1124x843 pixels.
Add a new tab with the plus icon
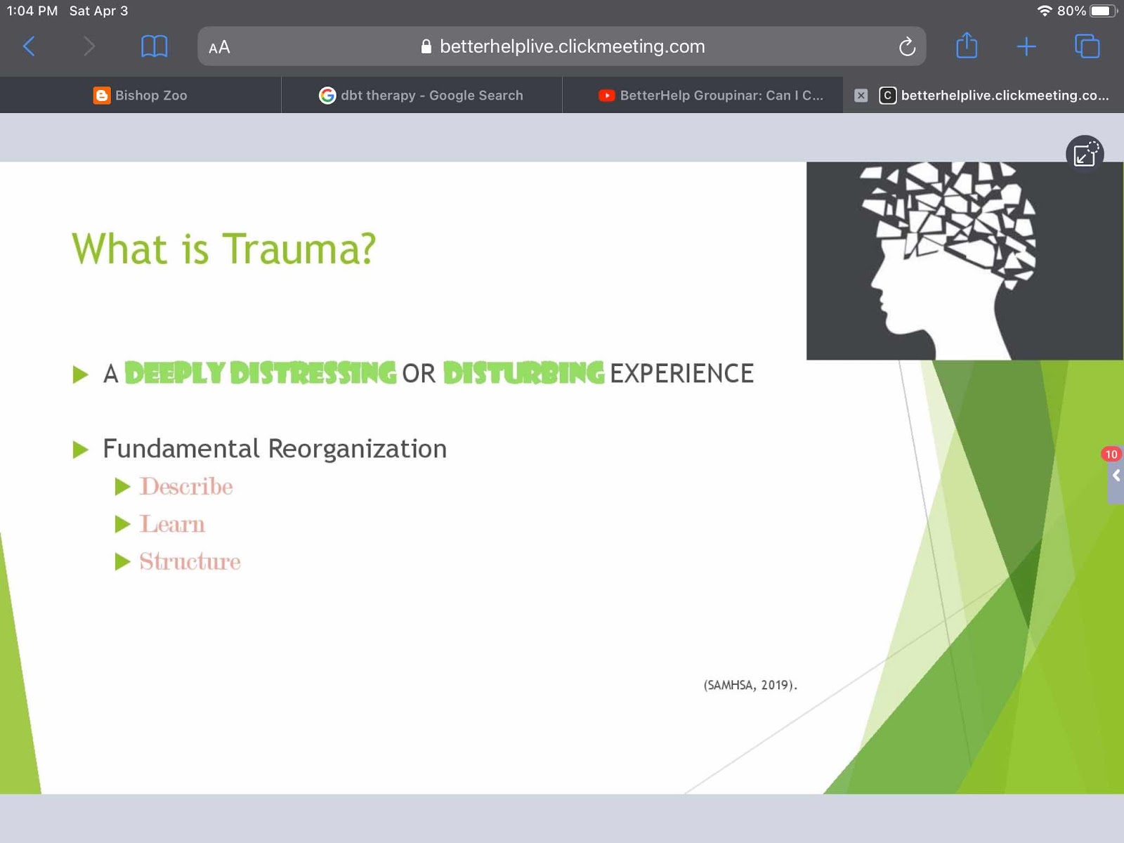tap(1026, 46)
